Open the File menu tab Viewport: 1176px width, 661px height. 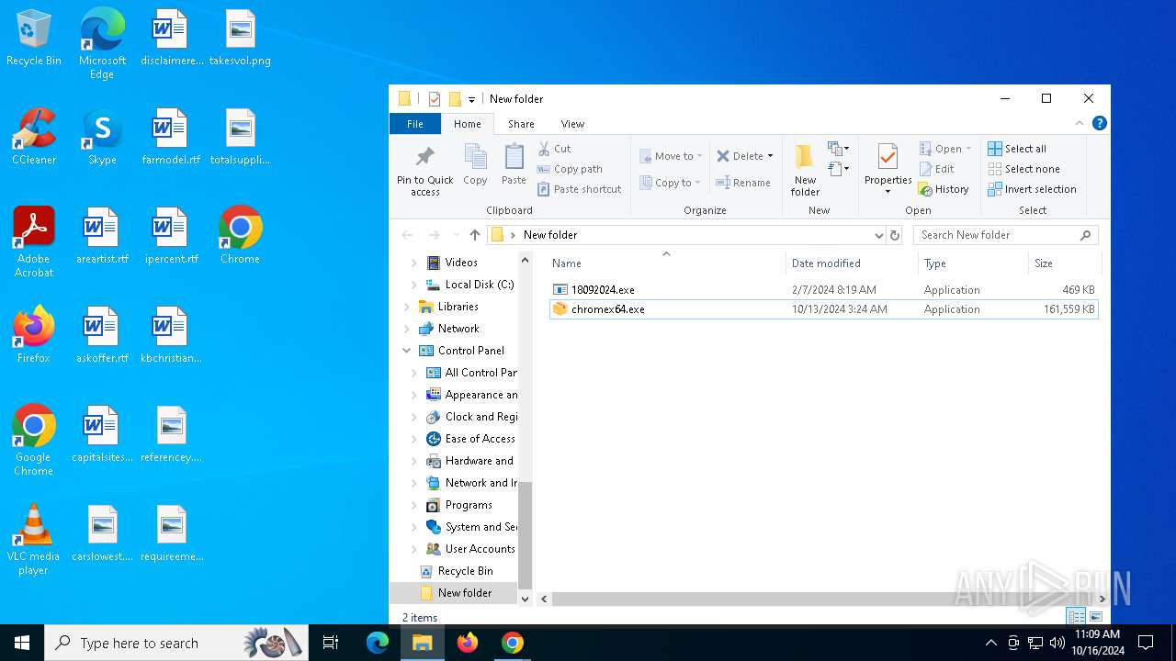pyautogui.click(x=415, y=124)
